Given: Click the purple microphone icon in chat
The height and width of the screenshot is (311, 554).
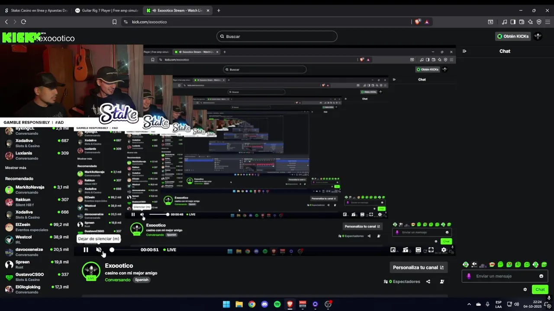Looking at the screenshot, I should click(469, 276).
